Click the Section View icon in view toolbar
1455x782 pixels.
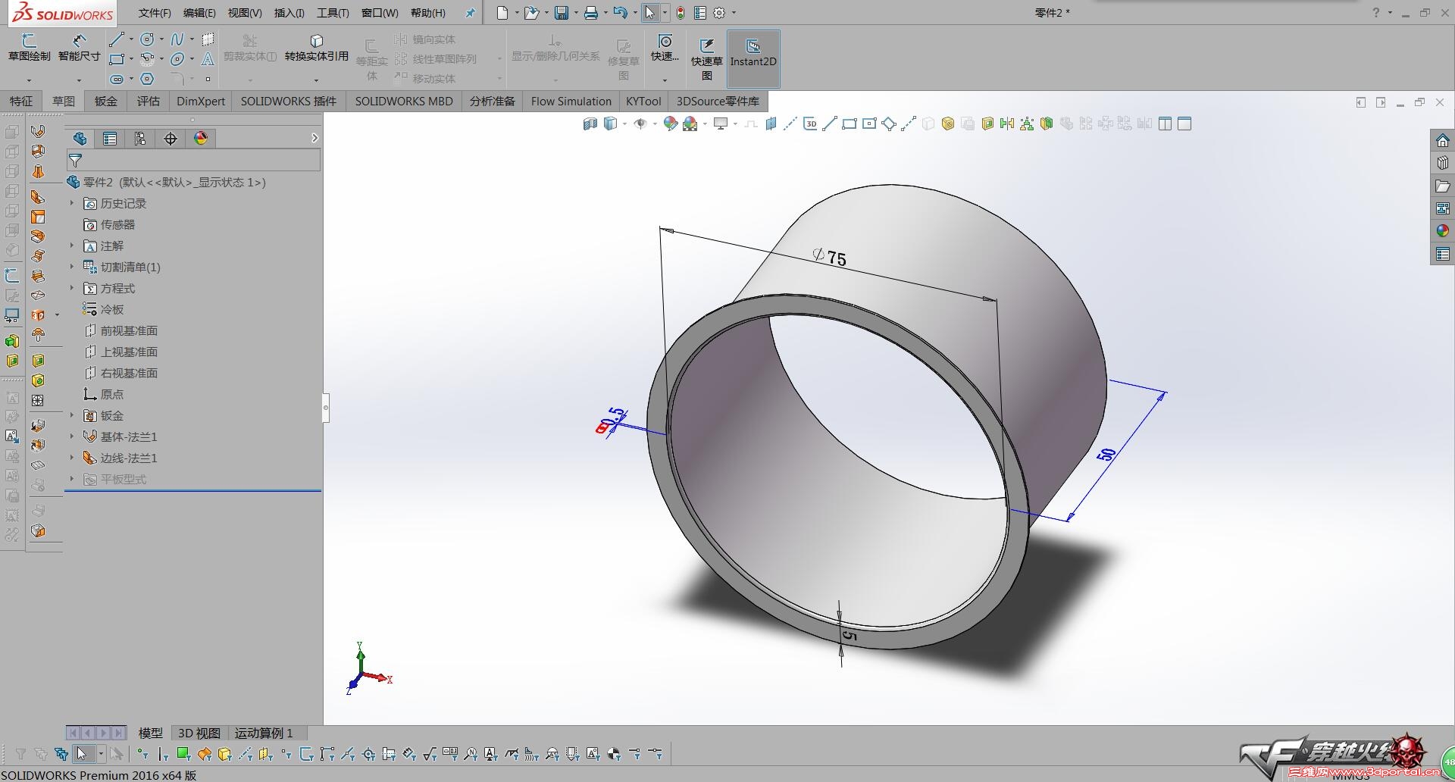click(590, 124)
